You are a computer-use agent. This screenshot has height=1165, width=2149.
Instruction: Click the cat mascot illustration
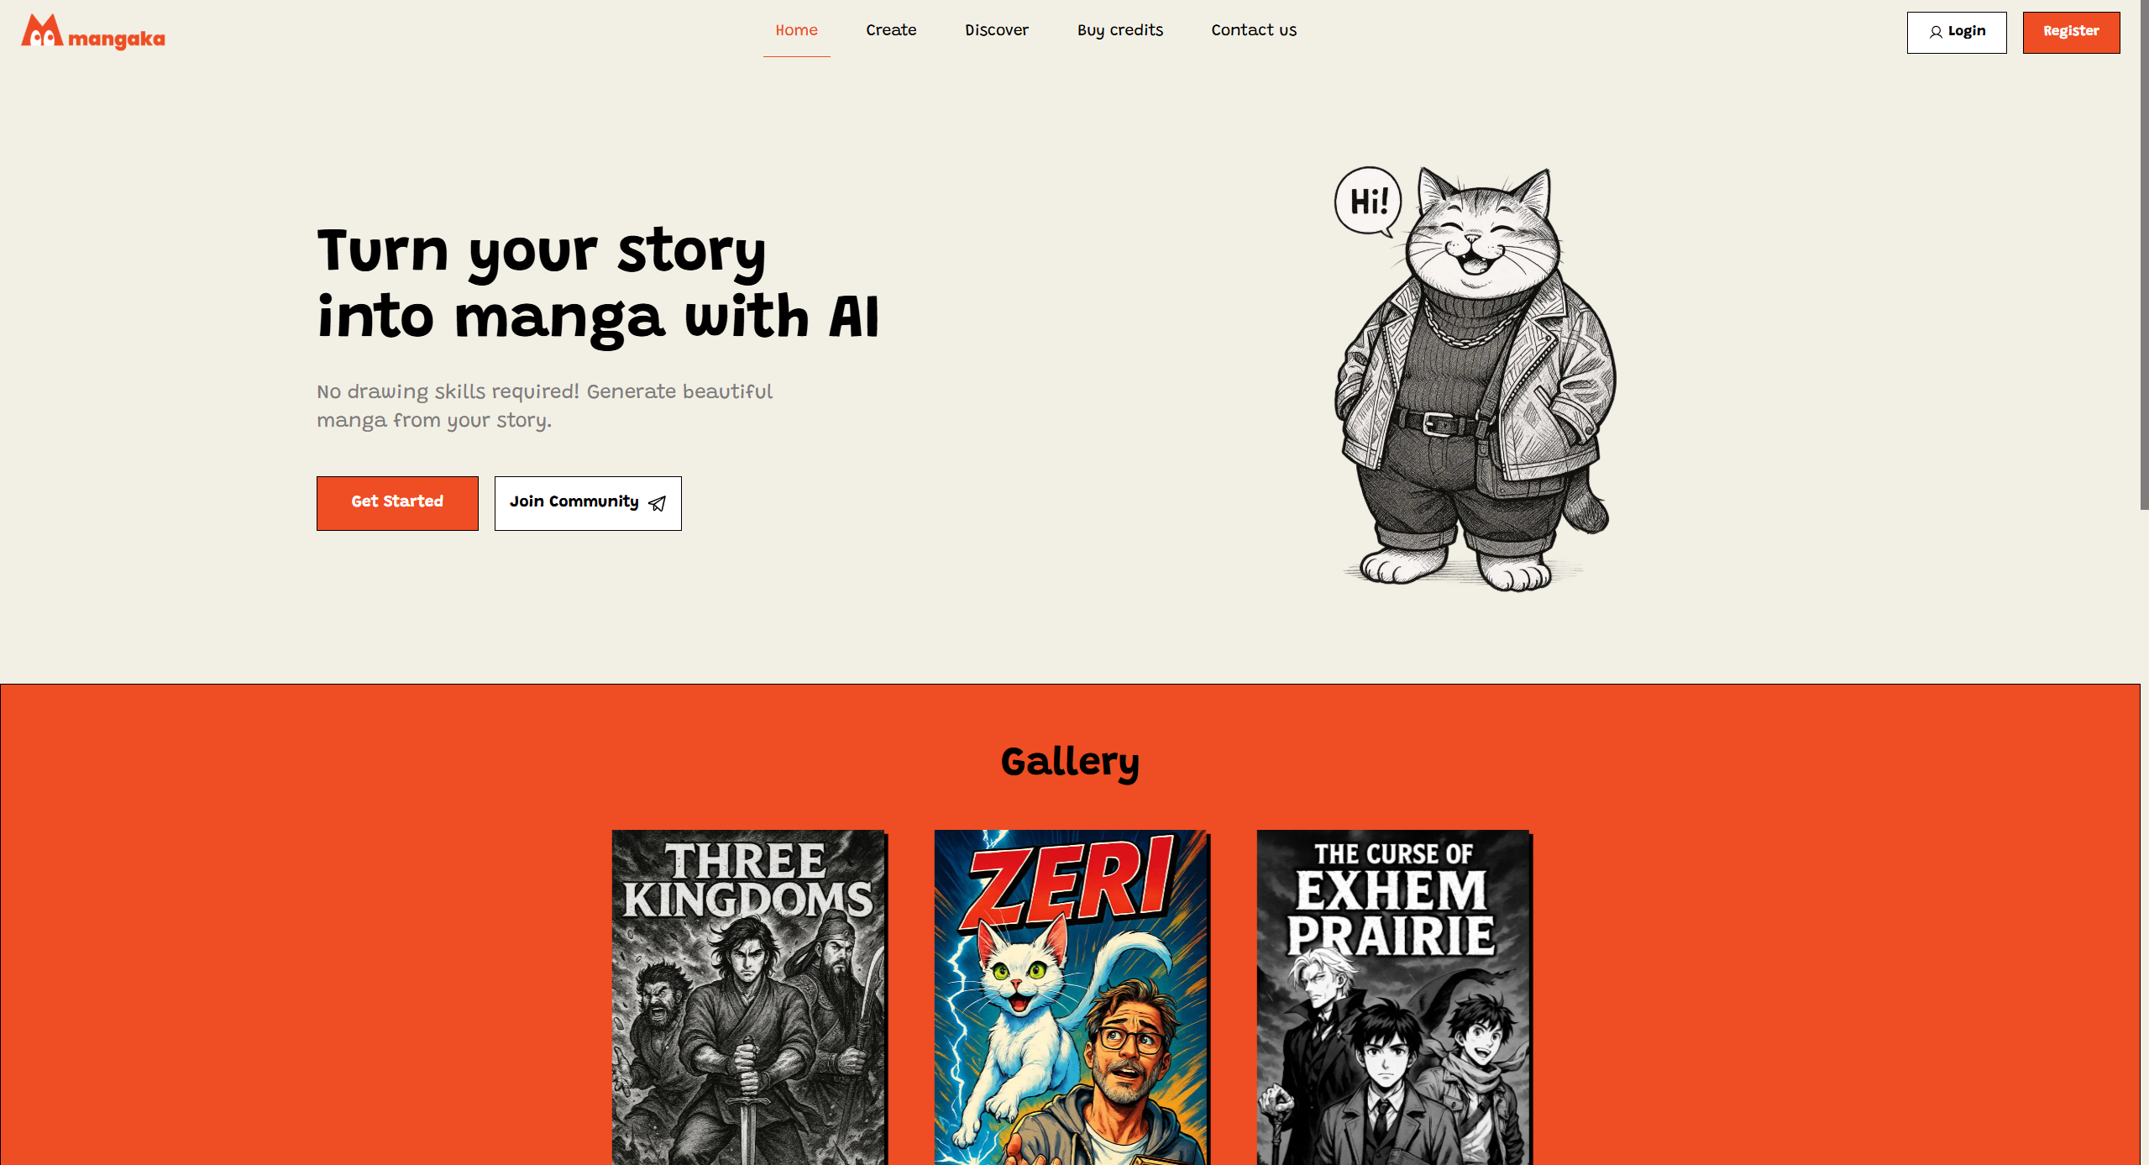coord(1476,378)
